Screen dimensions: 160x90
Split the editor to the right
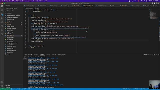[x=156, y=6]
